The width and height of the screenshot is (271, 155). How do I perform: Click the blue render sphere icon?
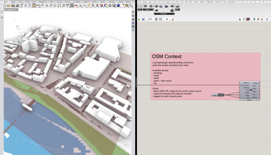pos(118,6)
